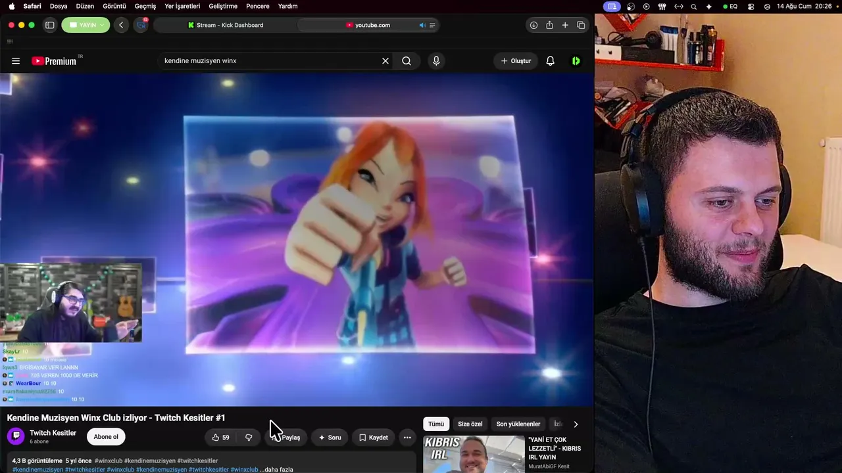Select the Tümü filter chip
The image size is (842, 473).
point(436,424)
